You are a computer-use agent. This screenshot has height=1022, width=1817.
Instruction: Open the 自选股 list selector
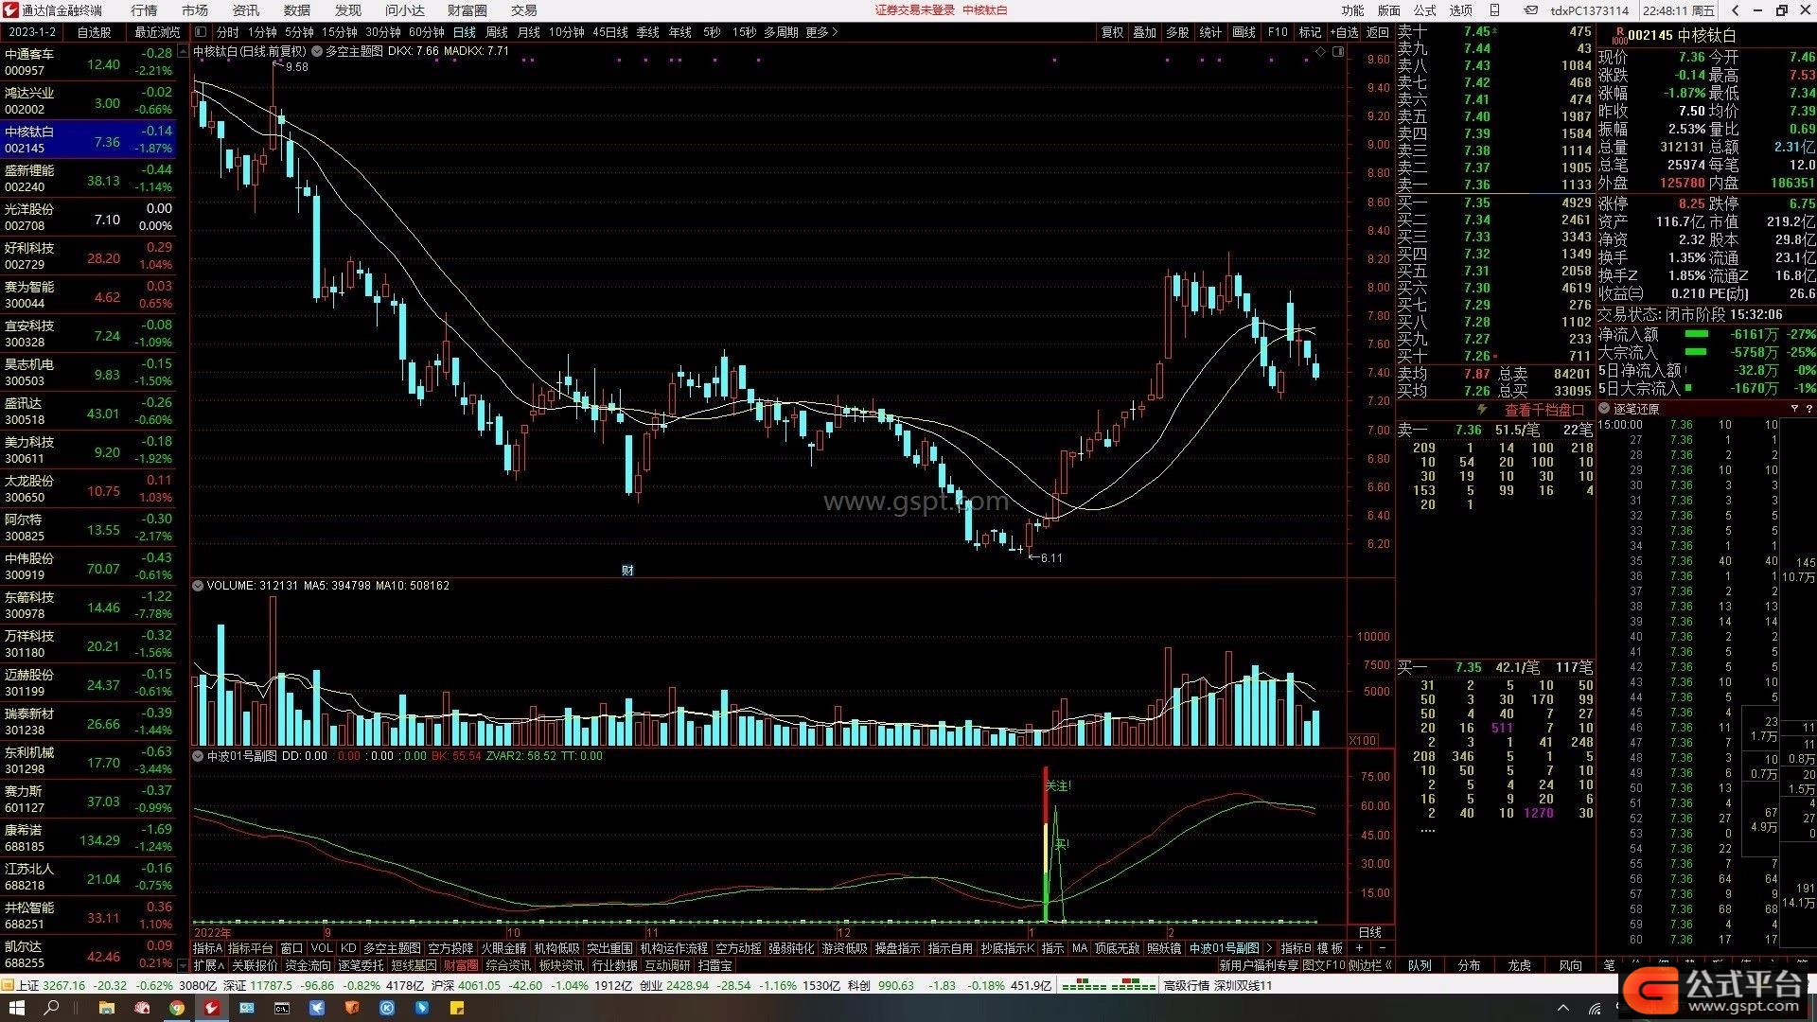pos(94,32)
